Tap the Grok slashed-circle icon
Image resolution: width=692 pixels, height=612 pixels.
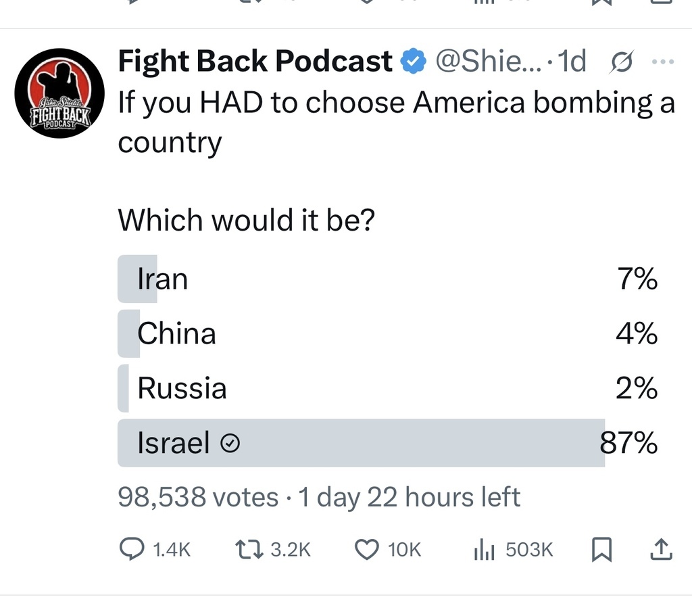click(622, 62)
